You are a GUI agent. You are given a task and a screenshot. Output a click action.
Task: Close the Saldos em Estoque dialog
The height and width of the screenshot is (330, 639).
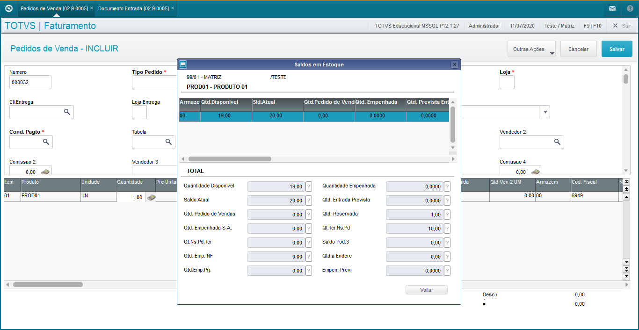(454, 65)
